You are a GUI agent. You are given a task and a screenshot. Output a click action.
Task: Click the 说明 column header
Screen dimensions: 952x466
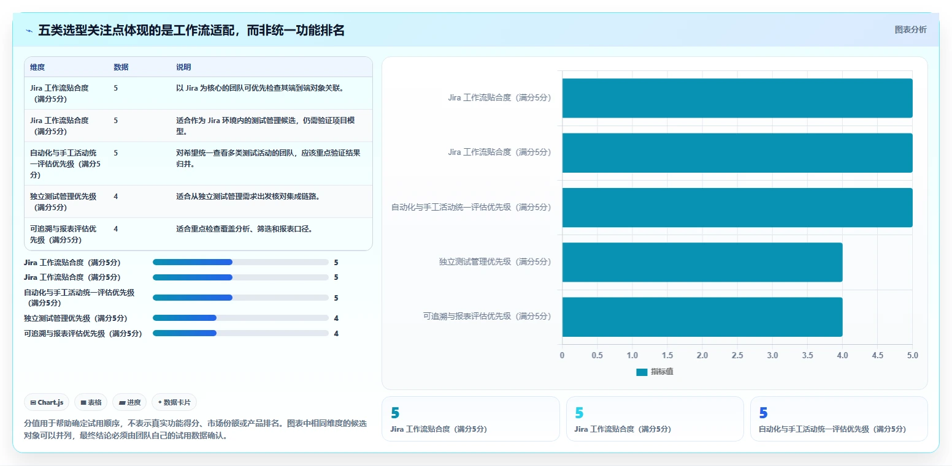183,67
